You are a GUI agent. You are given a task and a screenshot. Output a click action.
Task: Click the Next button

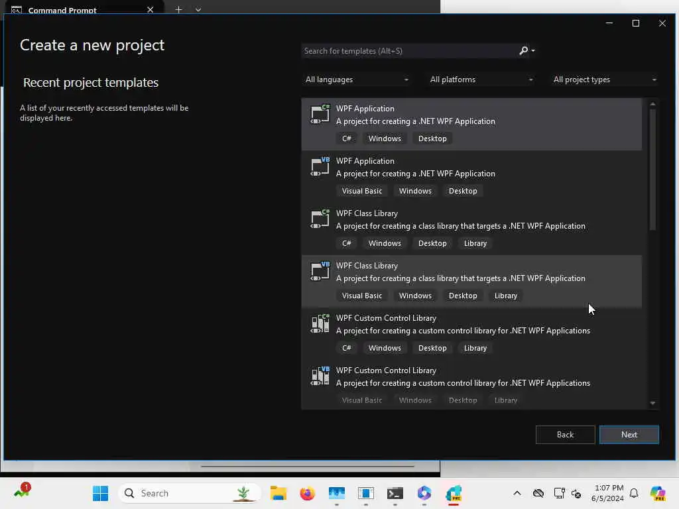tap(629, 435)
